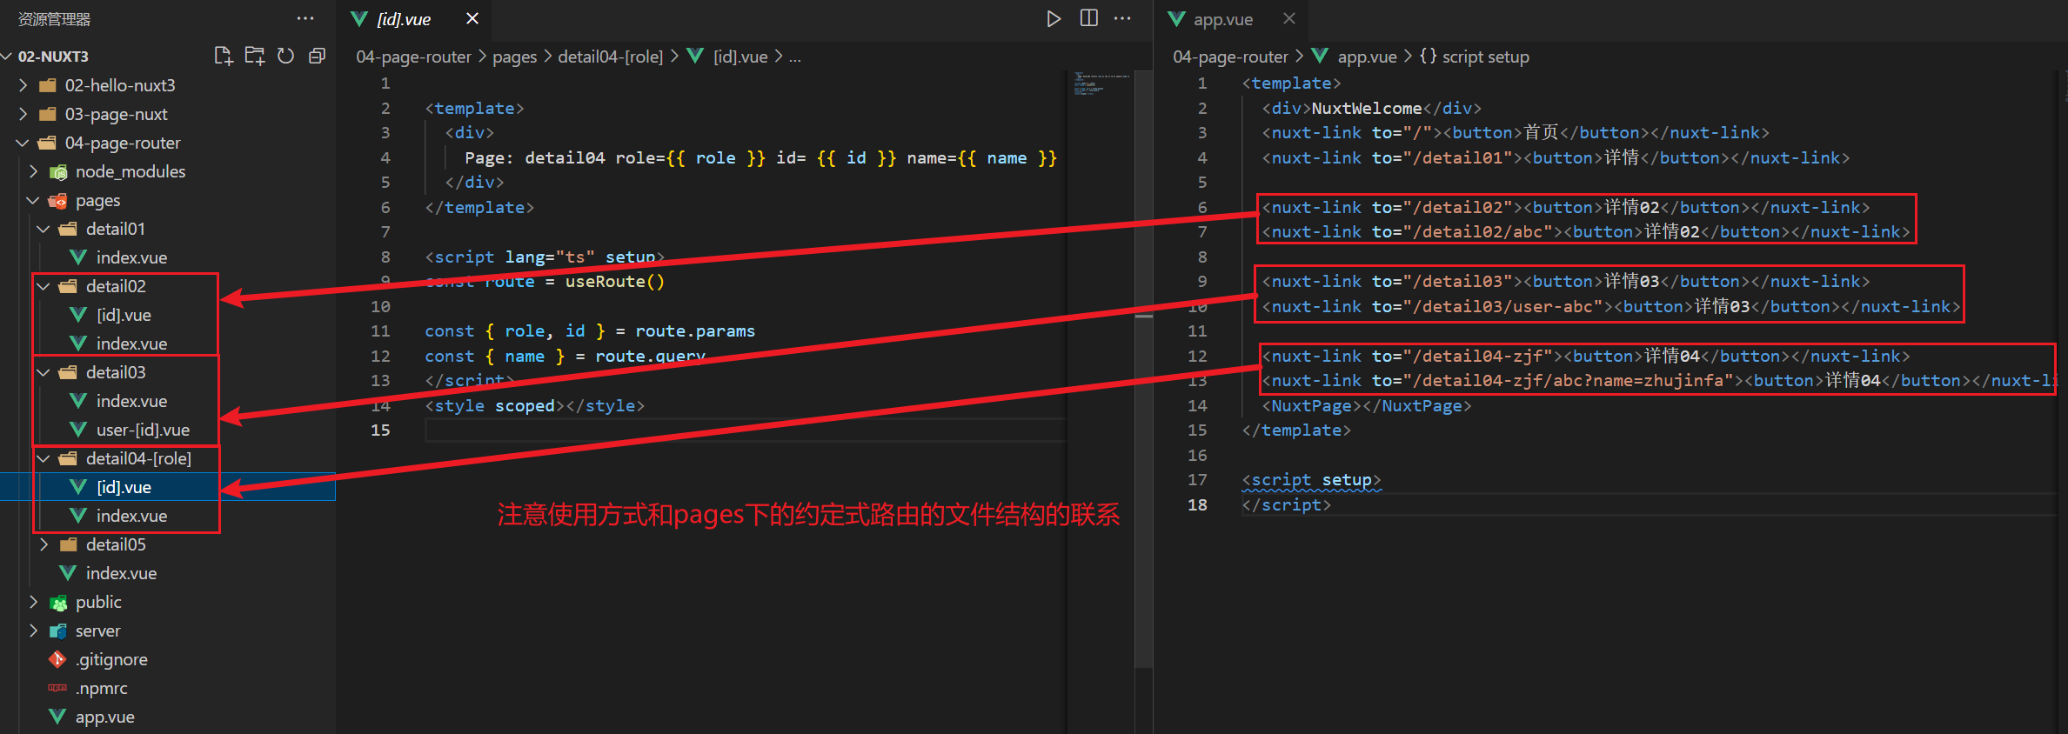This screenshot has width=2068, height=734.
Task: Click '04-page-router' breadcrumb in app.vue editor
Action: [x=1230, y=57]
